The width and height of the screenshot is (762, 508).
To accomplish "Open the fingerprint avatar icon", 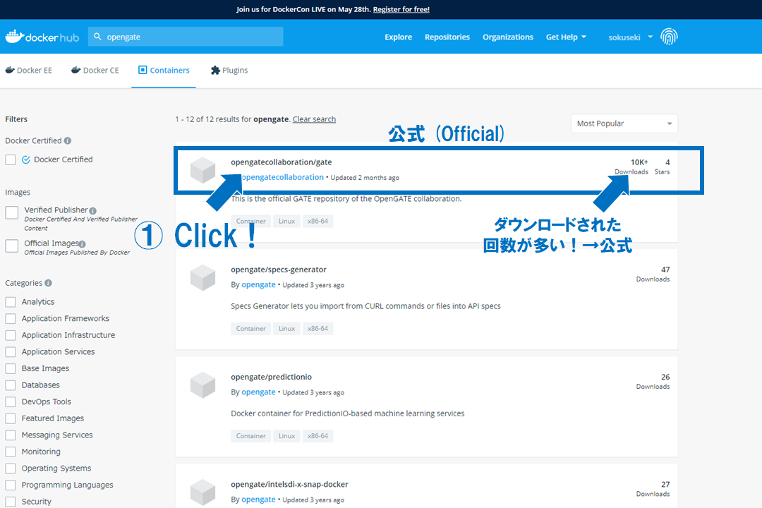I will [x=669, y=37].
